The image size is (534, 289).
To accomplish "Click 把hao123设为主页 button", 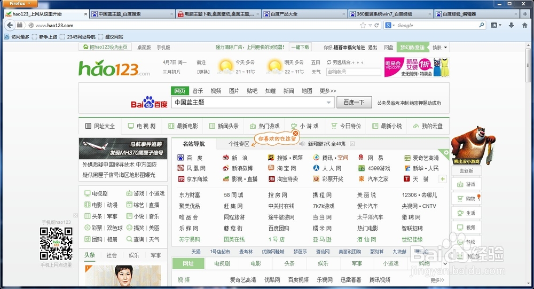I will pyautogui.click(x=105, y=47).
